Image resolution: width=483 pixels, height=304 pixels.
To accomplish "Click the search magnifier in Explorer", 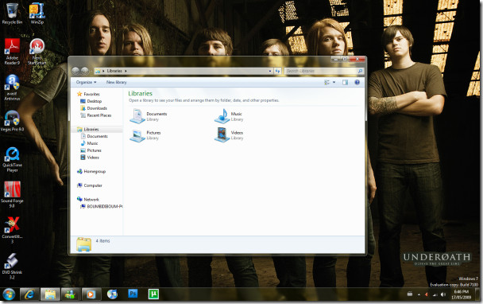I will pos(360,71).
